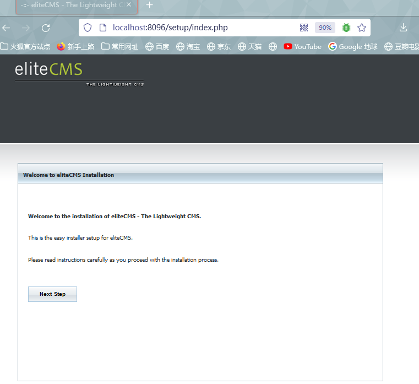Open the 天猫 bookmark
This screenshot has height=384, width=419.
click(249, 46)
